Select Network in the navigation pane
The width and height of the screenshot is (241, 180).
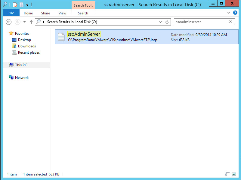point(22,78)
